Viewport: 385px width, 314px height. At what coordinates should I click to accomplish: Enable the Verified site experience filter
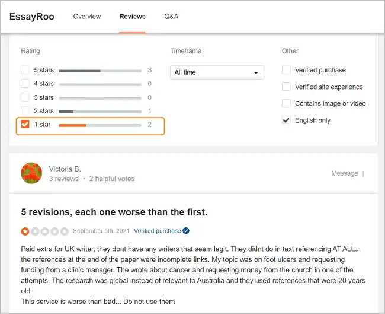[286, 87]
